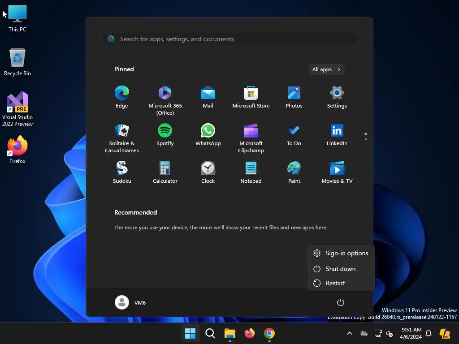
Task: Open File Explorer from the taskbar
Action: (230, 333)
